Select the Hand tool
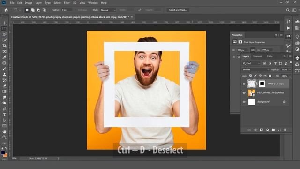 pos(4,131)
